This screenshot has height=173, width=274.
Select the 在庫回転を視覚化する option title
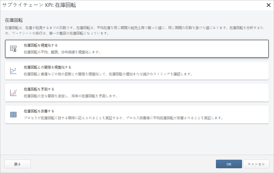tap(40, 45)
